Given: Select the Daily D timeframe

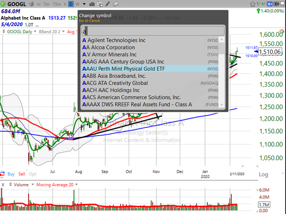Looking at the screenshot, I should [x=71, y=4].
